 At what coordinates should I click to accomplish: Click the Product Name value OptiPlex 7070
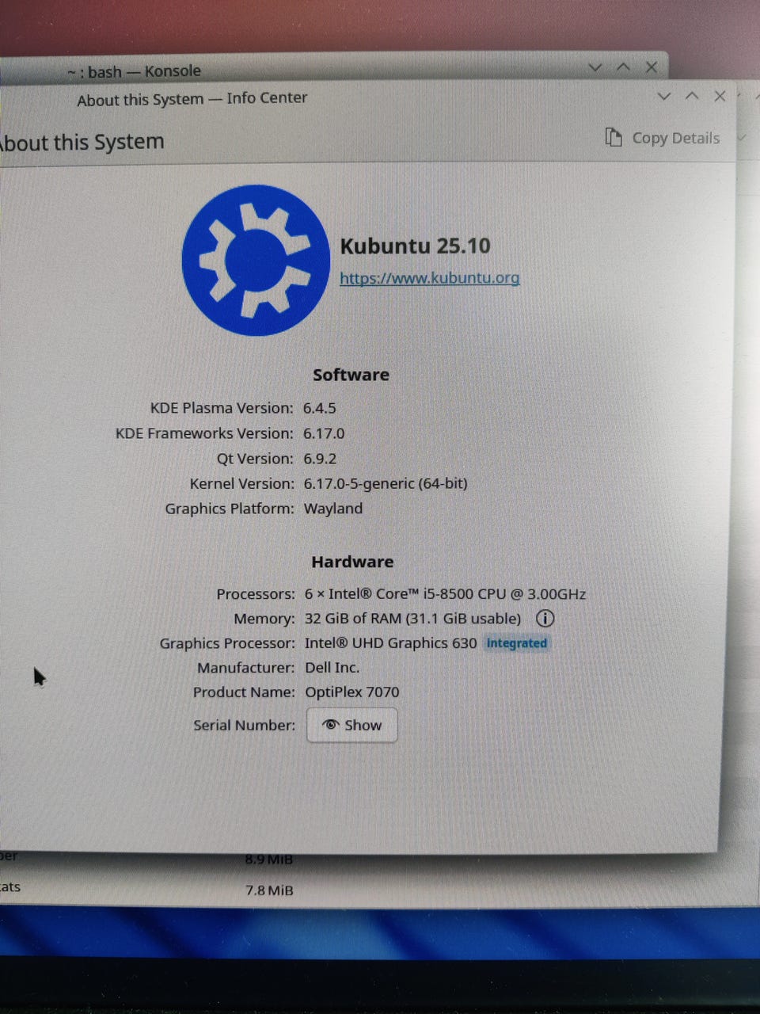coord(352,692)
